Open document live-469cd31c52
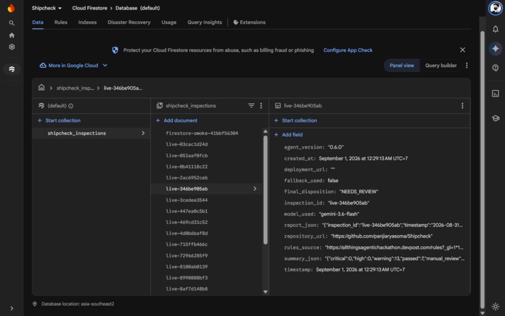Image resolution: width=505 pixels, height=316 pixels. point(187,222)
